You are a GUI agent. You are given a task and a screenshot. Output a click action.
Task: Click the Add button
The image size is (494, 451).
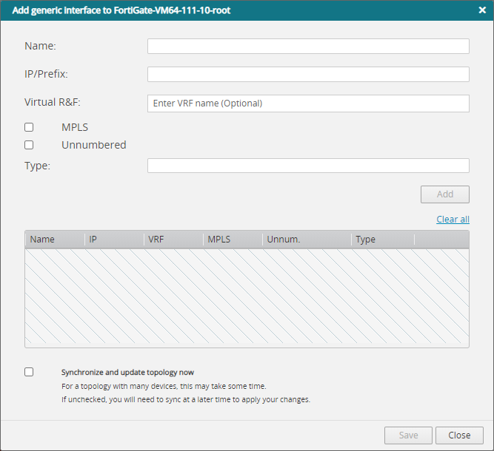445,194
